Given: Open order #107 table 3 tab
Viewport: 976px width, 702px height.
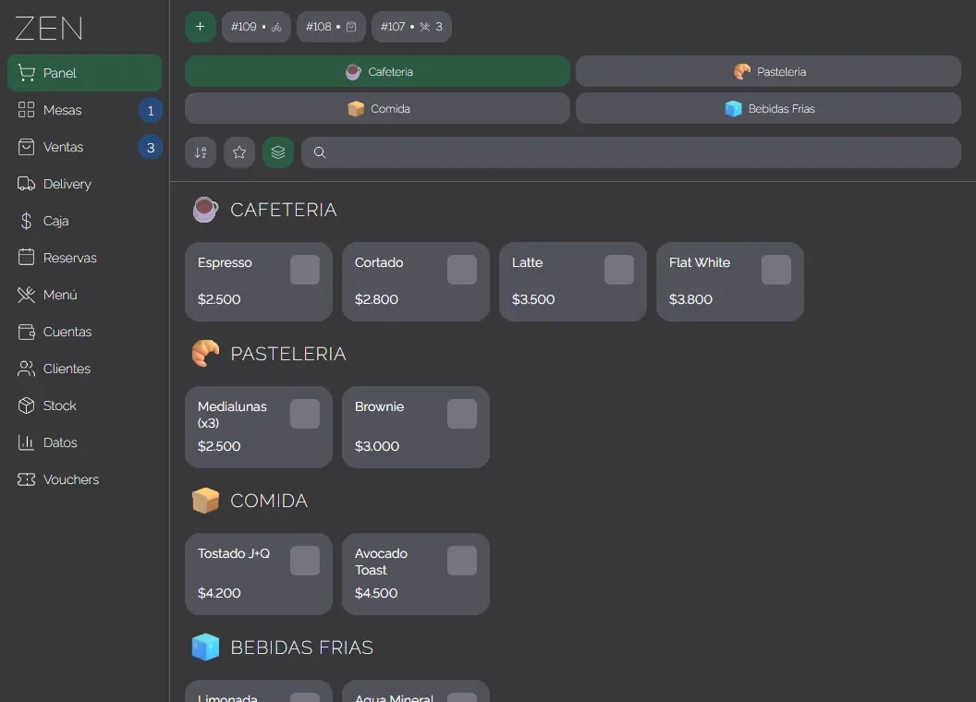Looking at the screenshot, I should [411, 27].
